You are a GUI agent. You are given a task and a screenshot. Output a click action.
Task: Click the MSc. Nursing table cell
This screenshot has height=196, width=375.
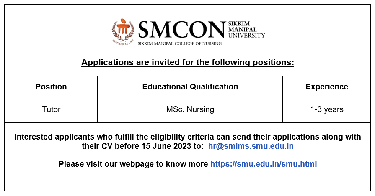coord(190,109)
